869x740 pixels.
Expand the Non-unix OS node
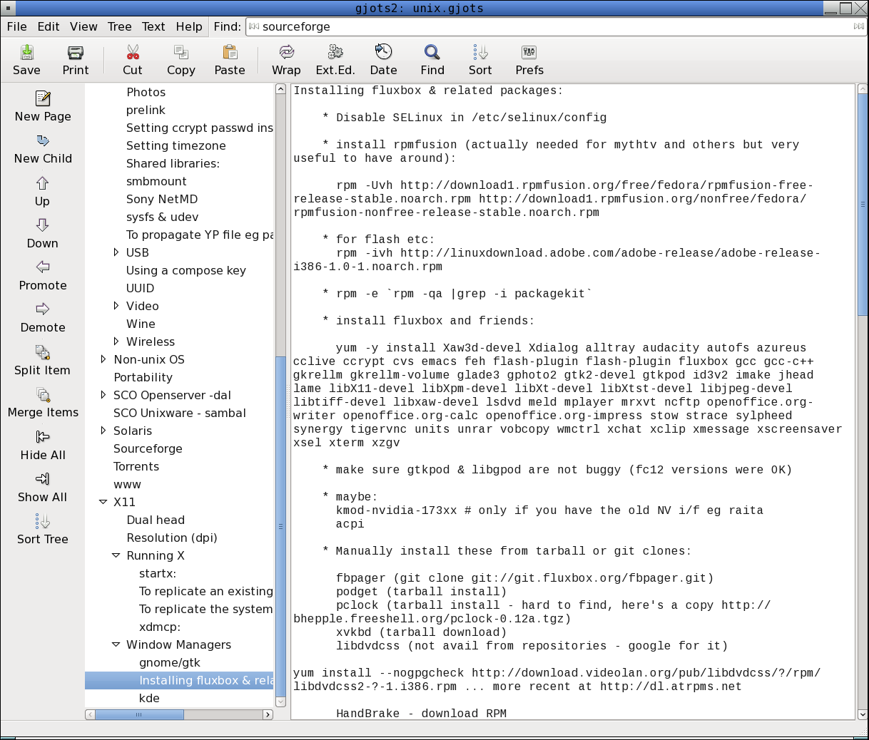tap(103, 359)
